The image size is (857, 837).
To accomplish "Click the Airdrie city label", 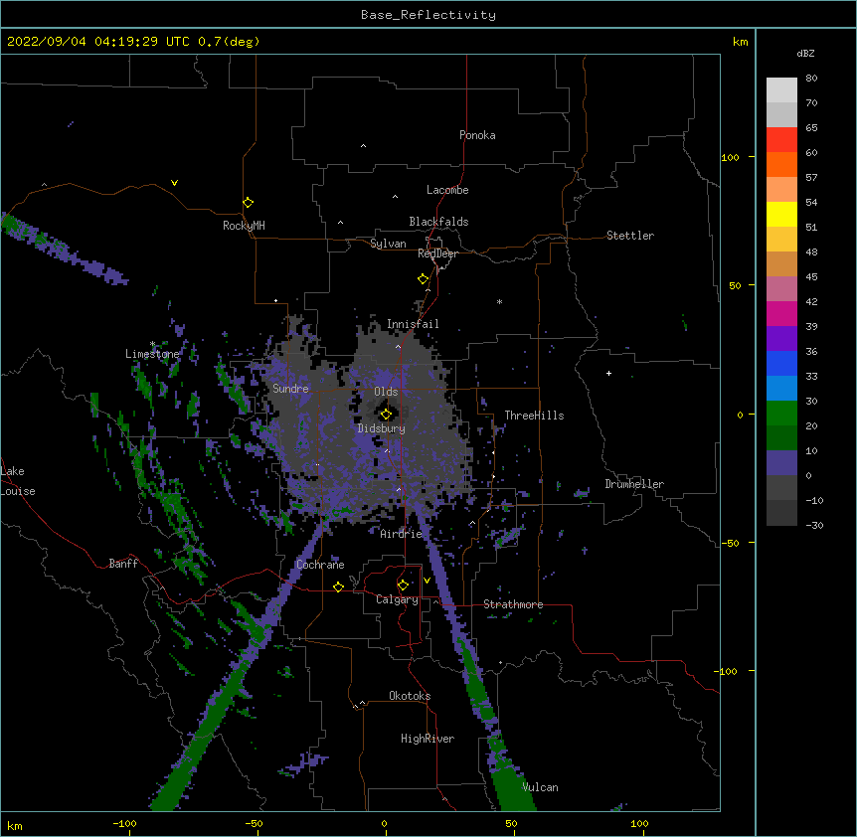I will (x=402, y=534).
